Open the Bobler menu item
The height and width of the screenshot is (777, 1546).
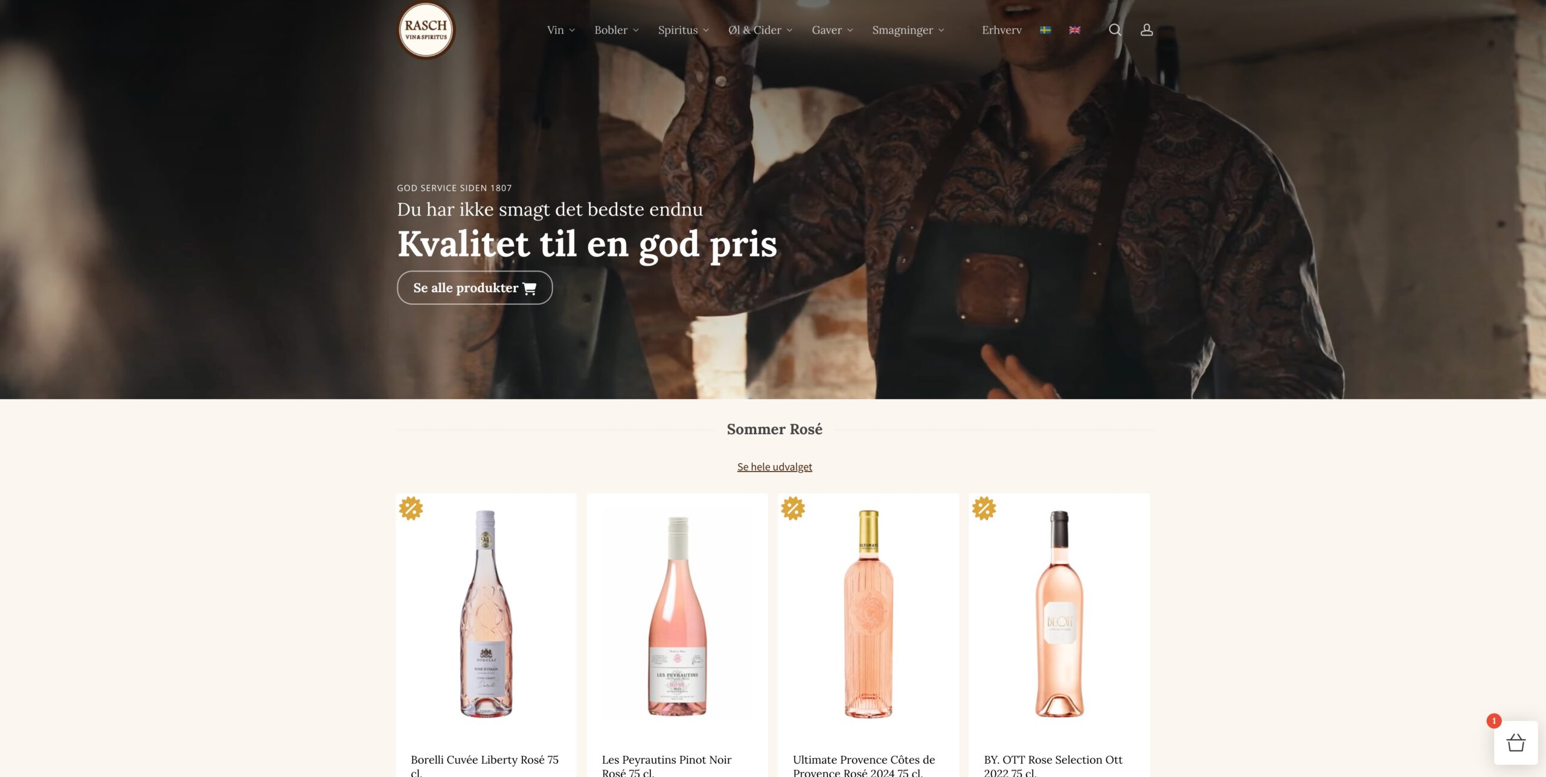[x=617, y=30]
